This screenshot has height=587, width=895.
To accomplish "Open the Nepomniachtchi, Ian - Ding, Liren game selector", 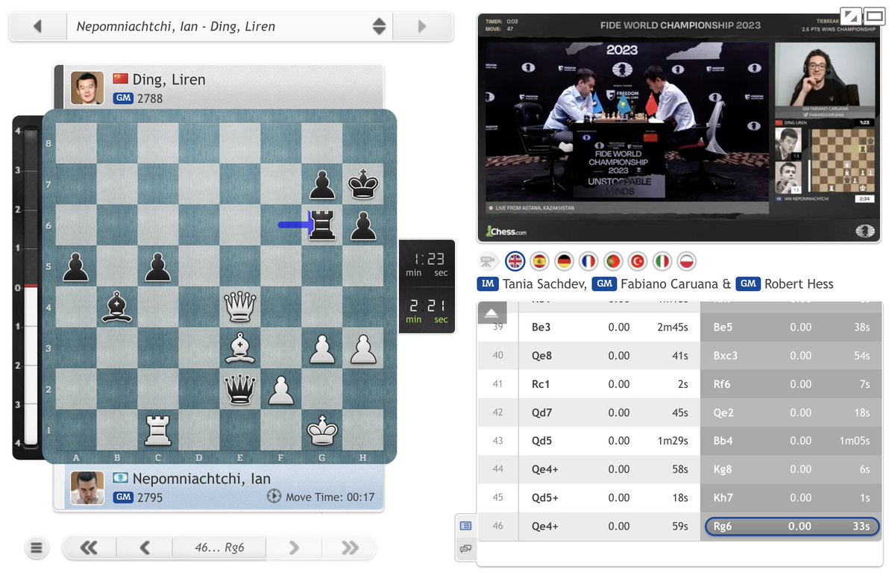I will (229, 27).
